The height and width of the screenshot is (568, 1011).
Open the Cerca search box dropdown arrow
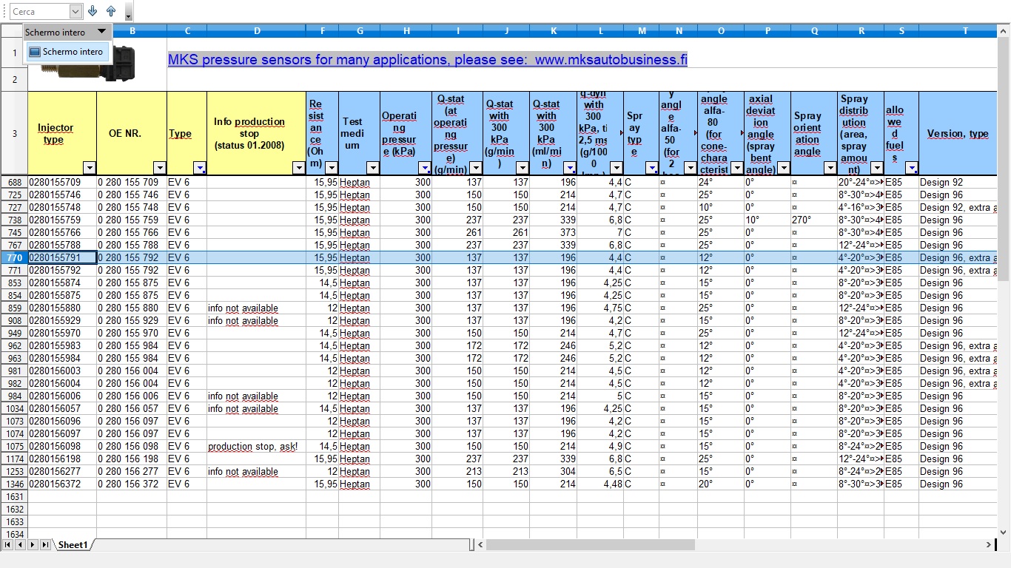pos(75,11)
